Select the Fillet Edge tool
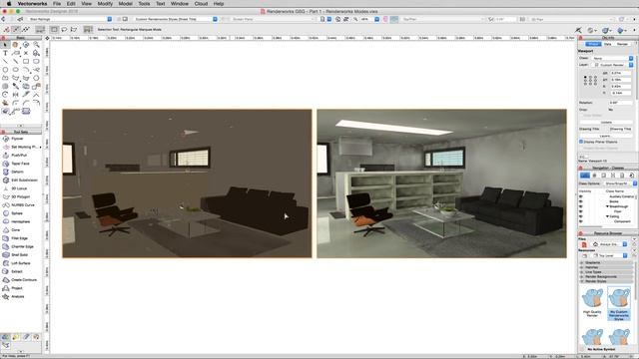 (21, 238)
